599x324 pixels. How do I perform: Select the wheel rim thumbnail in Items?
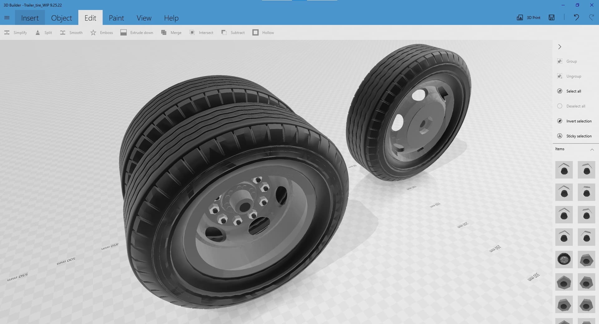[564, 260]
